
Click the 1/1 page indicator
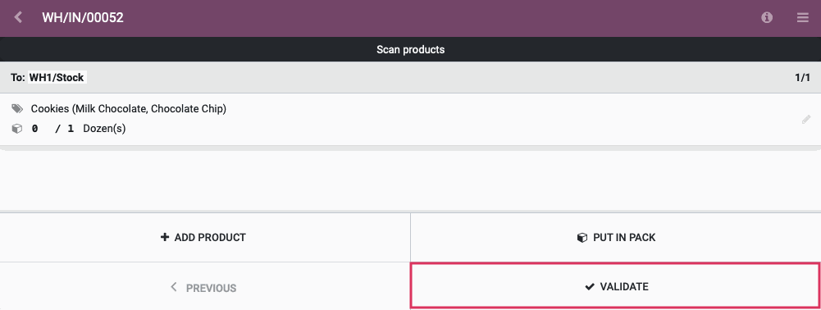[x=802, y=77]
